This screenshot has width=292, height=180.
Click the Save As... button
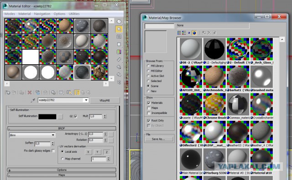coord(158,139)
